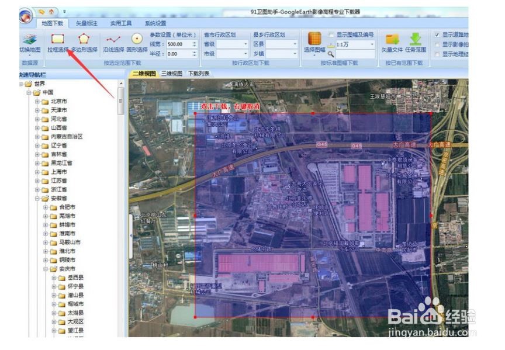The width and height of the screenshot is (505, 350).
Task: Open the quick access toolbar customize arrow
Action: coord(64,12)
